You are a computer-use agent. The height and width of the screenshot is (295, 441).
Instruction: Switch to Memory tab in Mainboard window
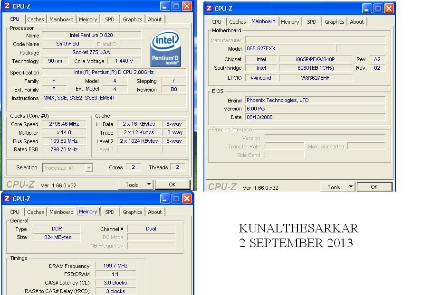[290, 22]
